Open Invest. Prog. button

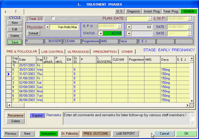pos(152,12)
